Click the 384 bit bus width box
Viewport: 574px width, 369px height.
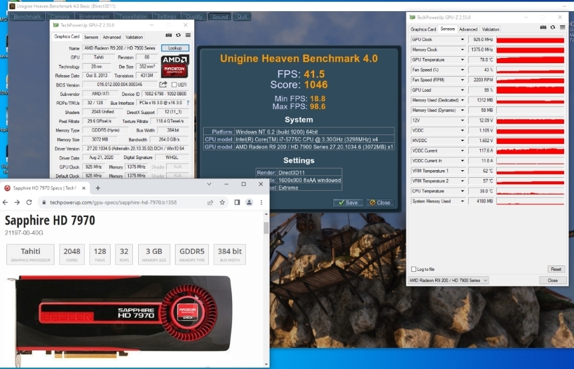[x=229, y=254]
